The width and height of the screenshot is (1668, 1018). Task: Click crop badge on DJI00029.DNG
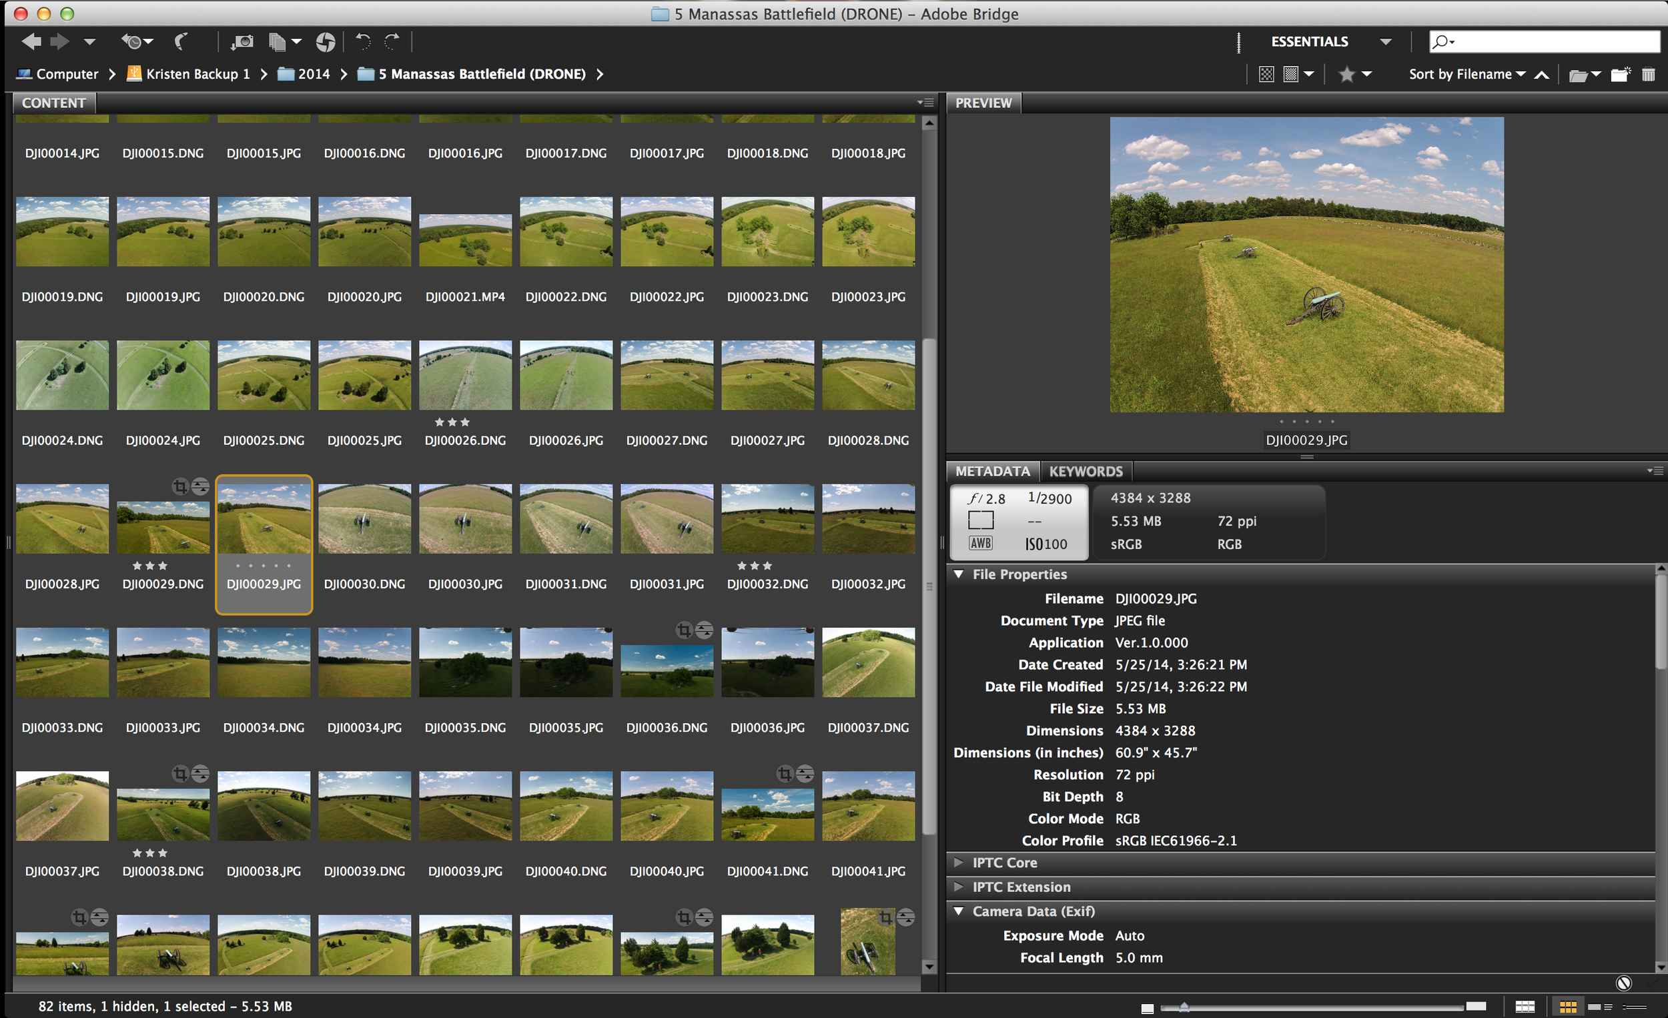pyautogui.click(x=179, y=486)
